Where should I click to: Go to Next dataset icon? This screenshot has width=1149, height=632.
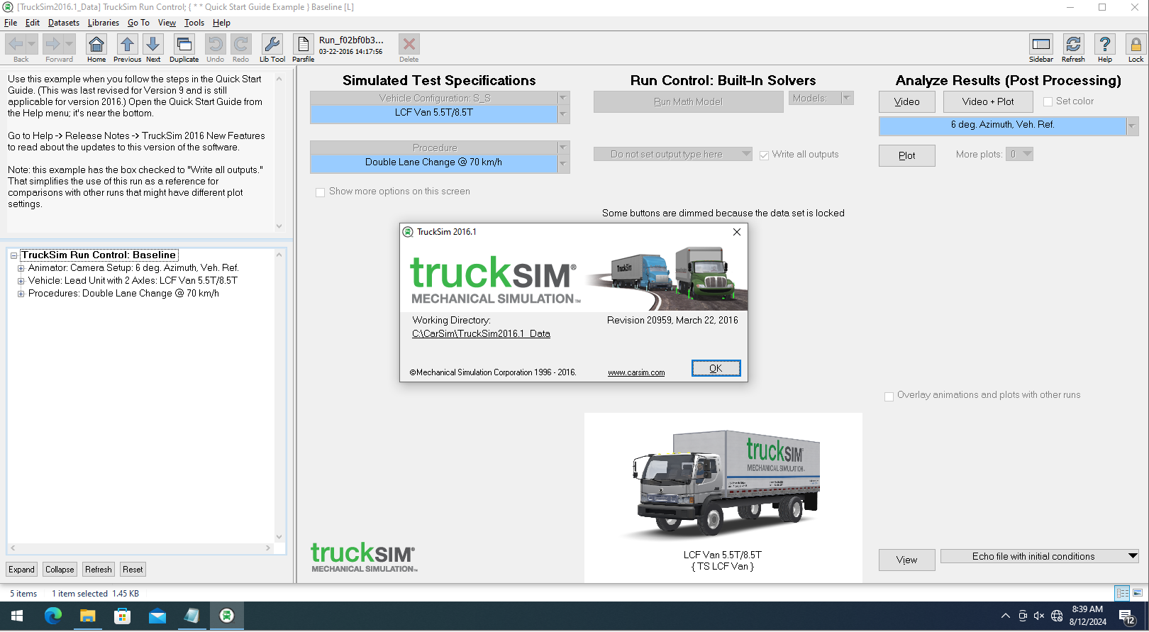tap(153, 45)
